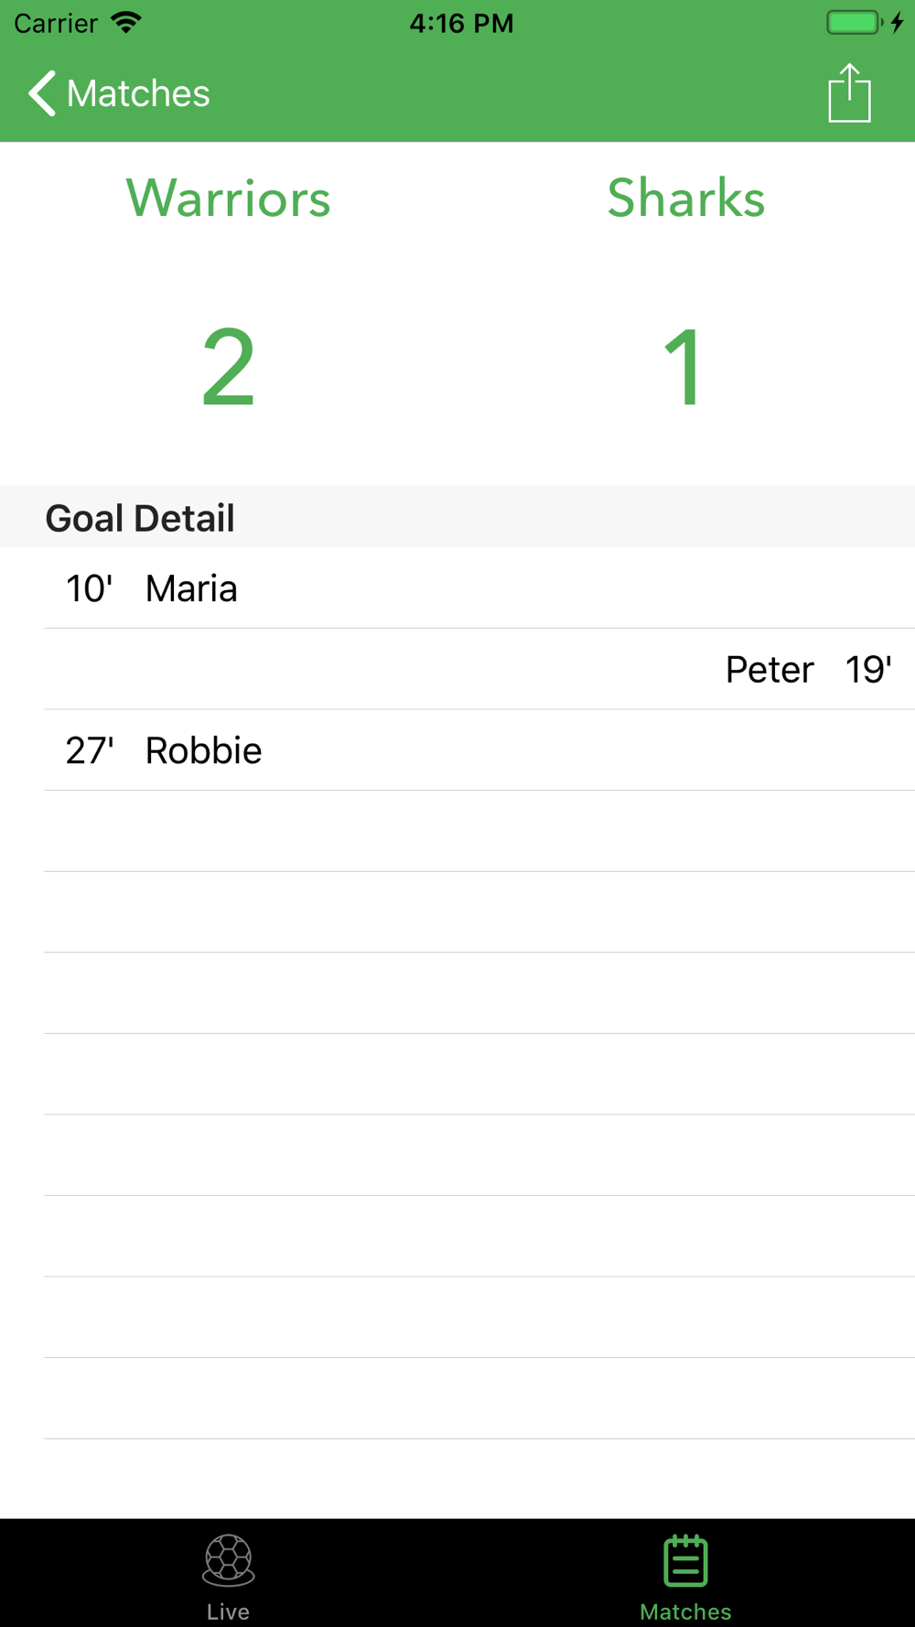Screen dimensions: 915x1627
Task: Go back using the chevron arrow
Action: [x=42, y=93]
